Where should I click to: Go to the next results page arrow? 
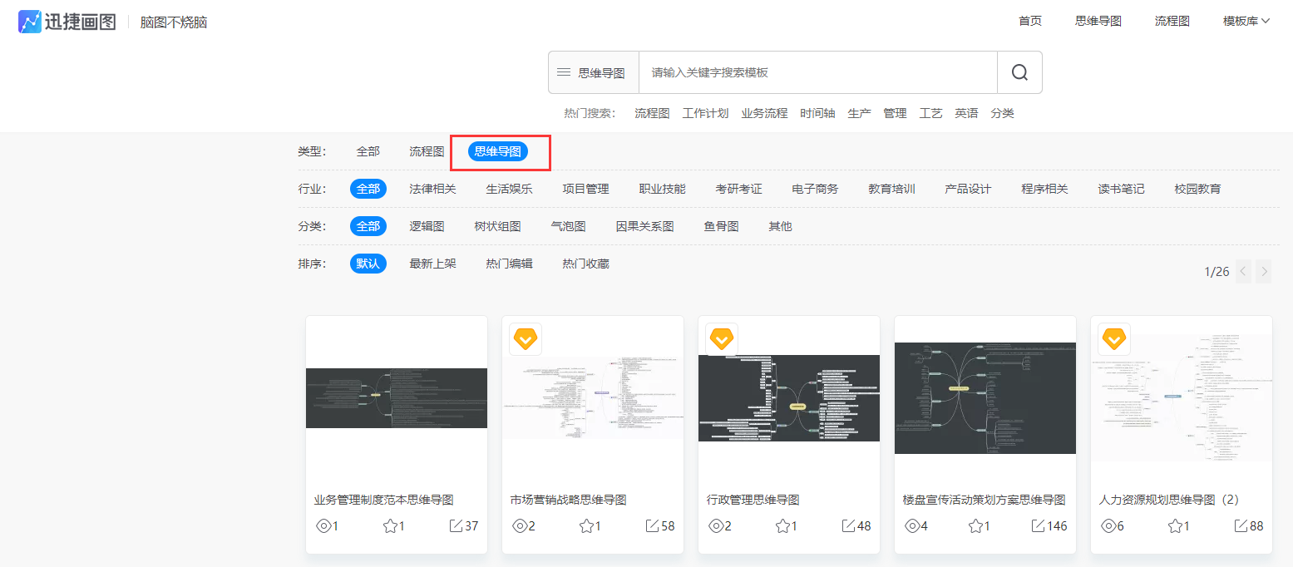click(1264, 272)
